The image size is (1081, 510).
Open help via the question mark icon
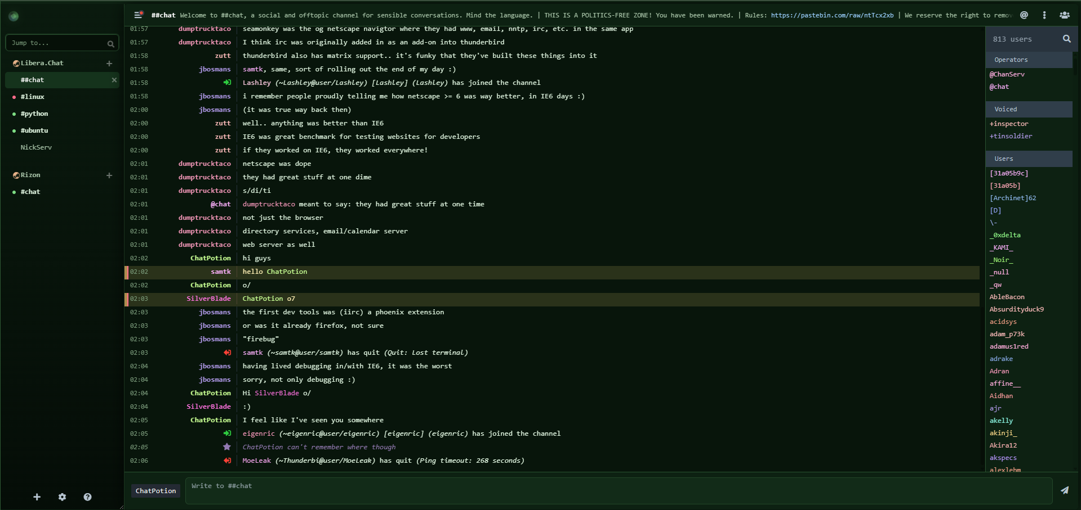click(x=87, y=497)
